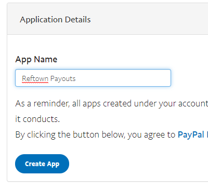Click the Application Details header title
The height and width of the screenshot is (190, 208).
pos(55,19)
